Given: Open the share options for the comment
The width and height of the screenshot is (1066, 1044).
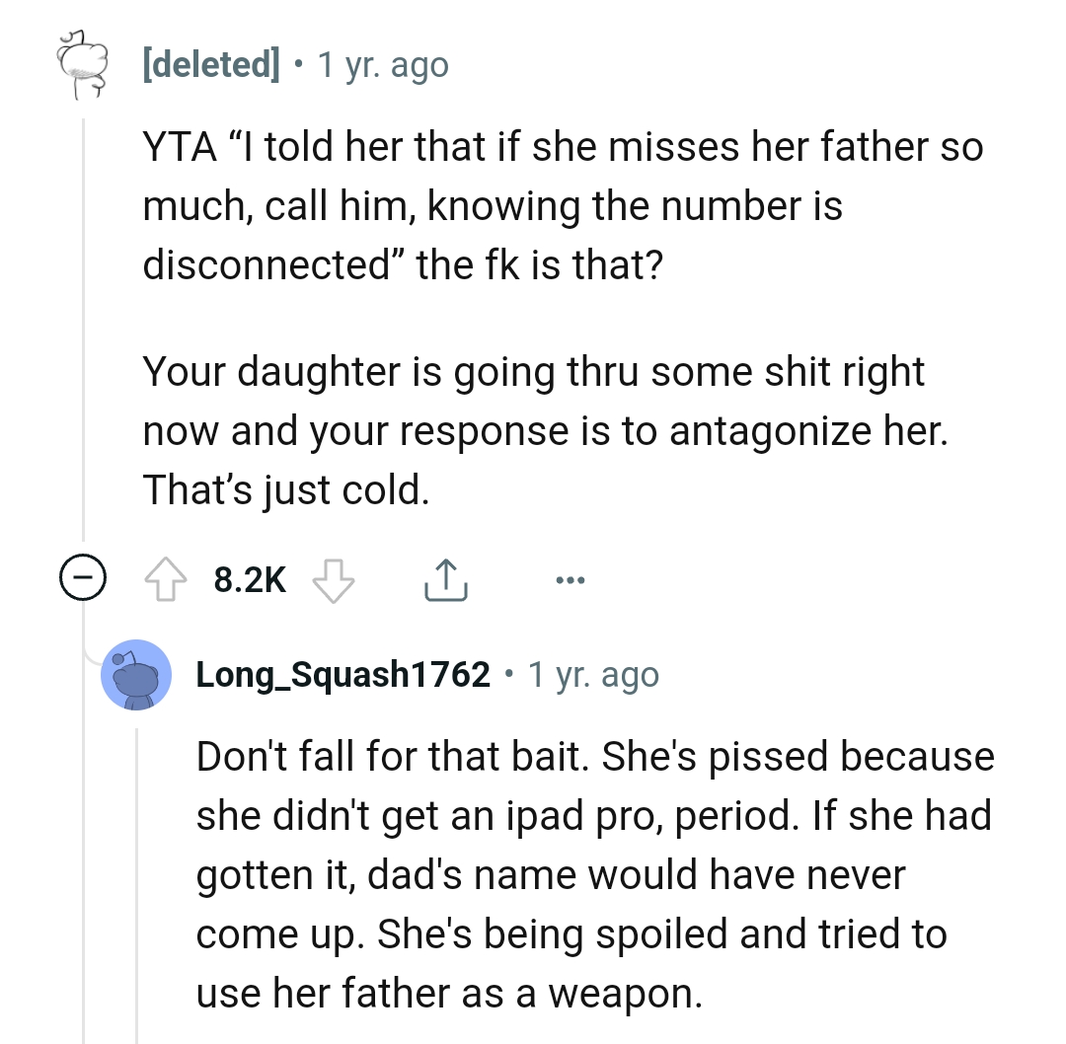Looking at the screenshot, I should (x=446, y=580).
